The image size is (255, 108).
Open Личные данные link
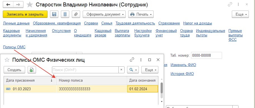[x=16, y=23]
